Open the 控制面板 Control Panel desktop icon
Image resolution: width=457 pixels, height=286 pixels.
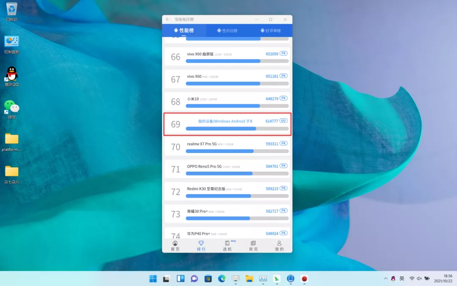(12, 44)
